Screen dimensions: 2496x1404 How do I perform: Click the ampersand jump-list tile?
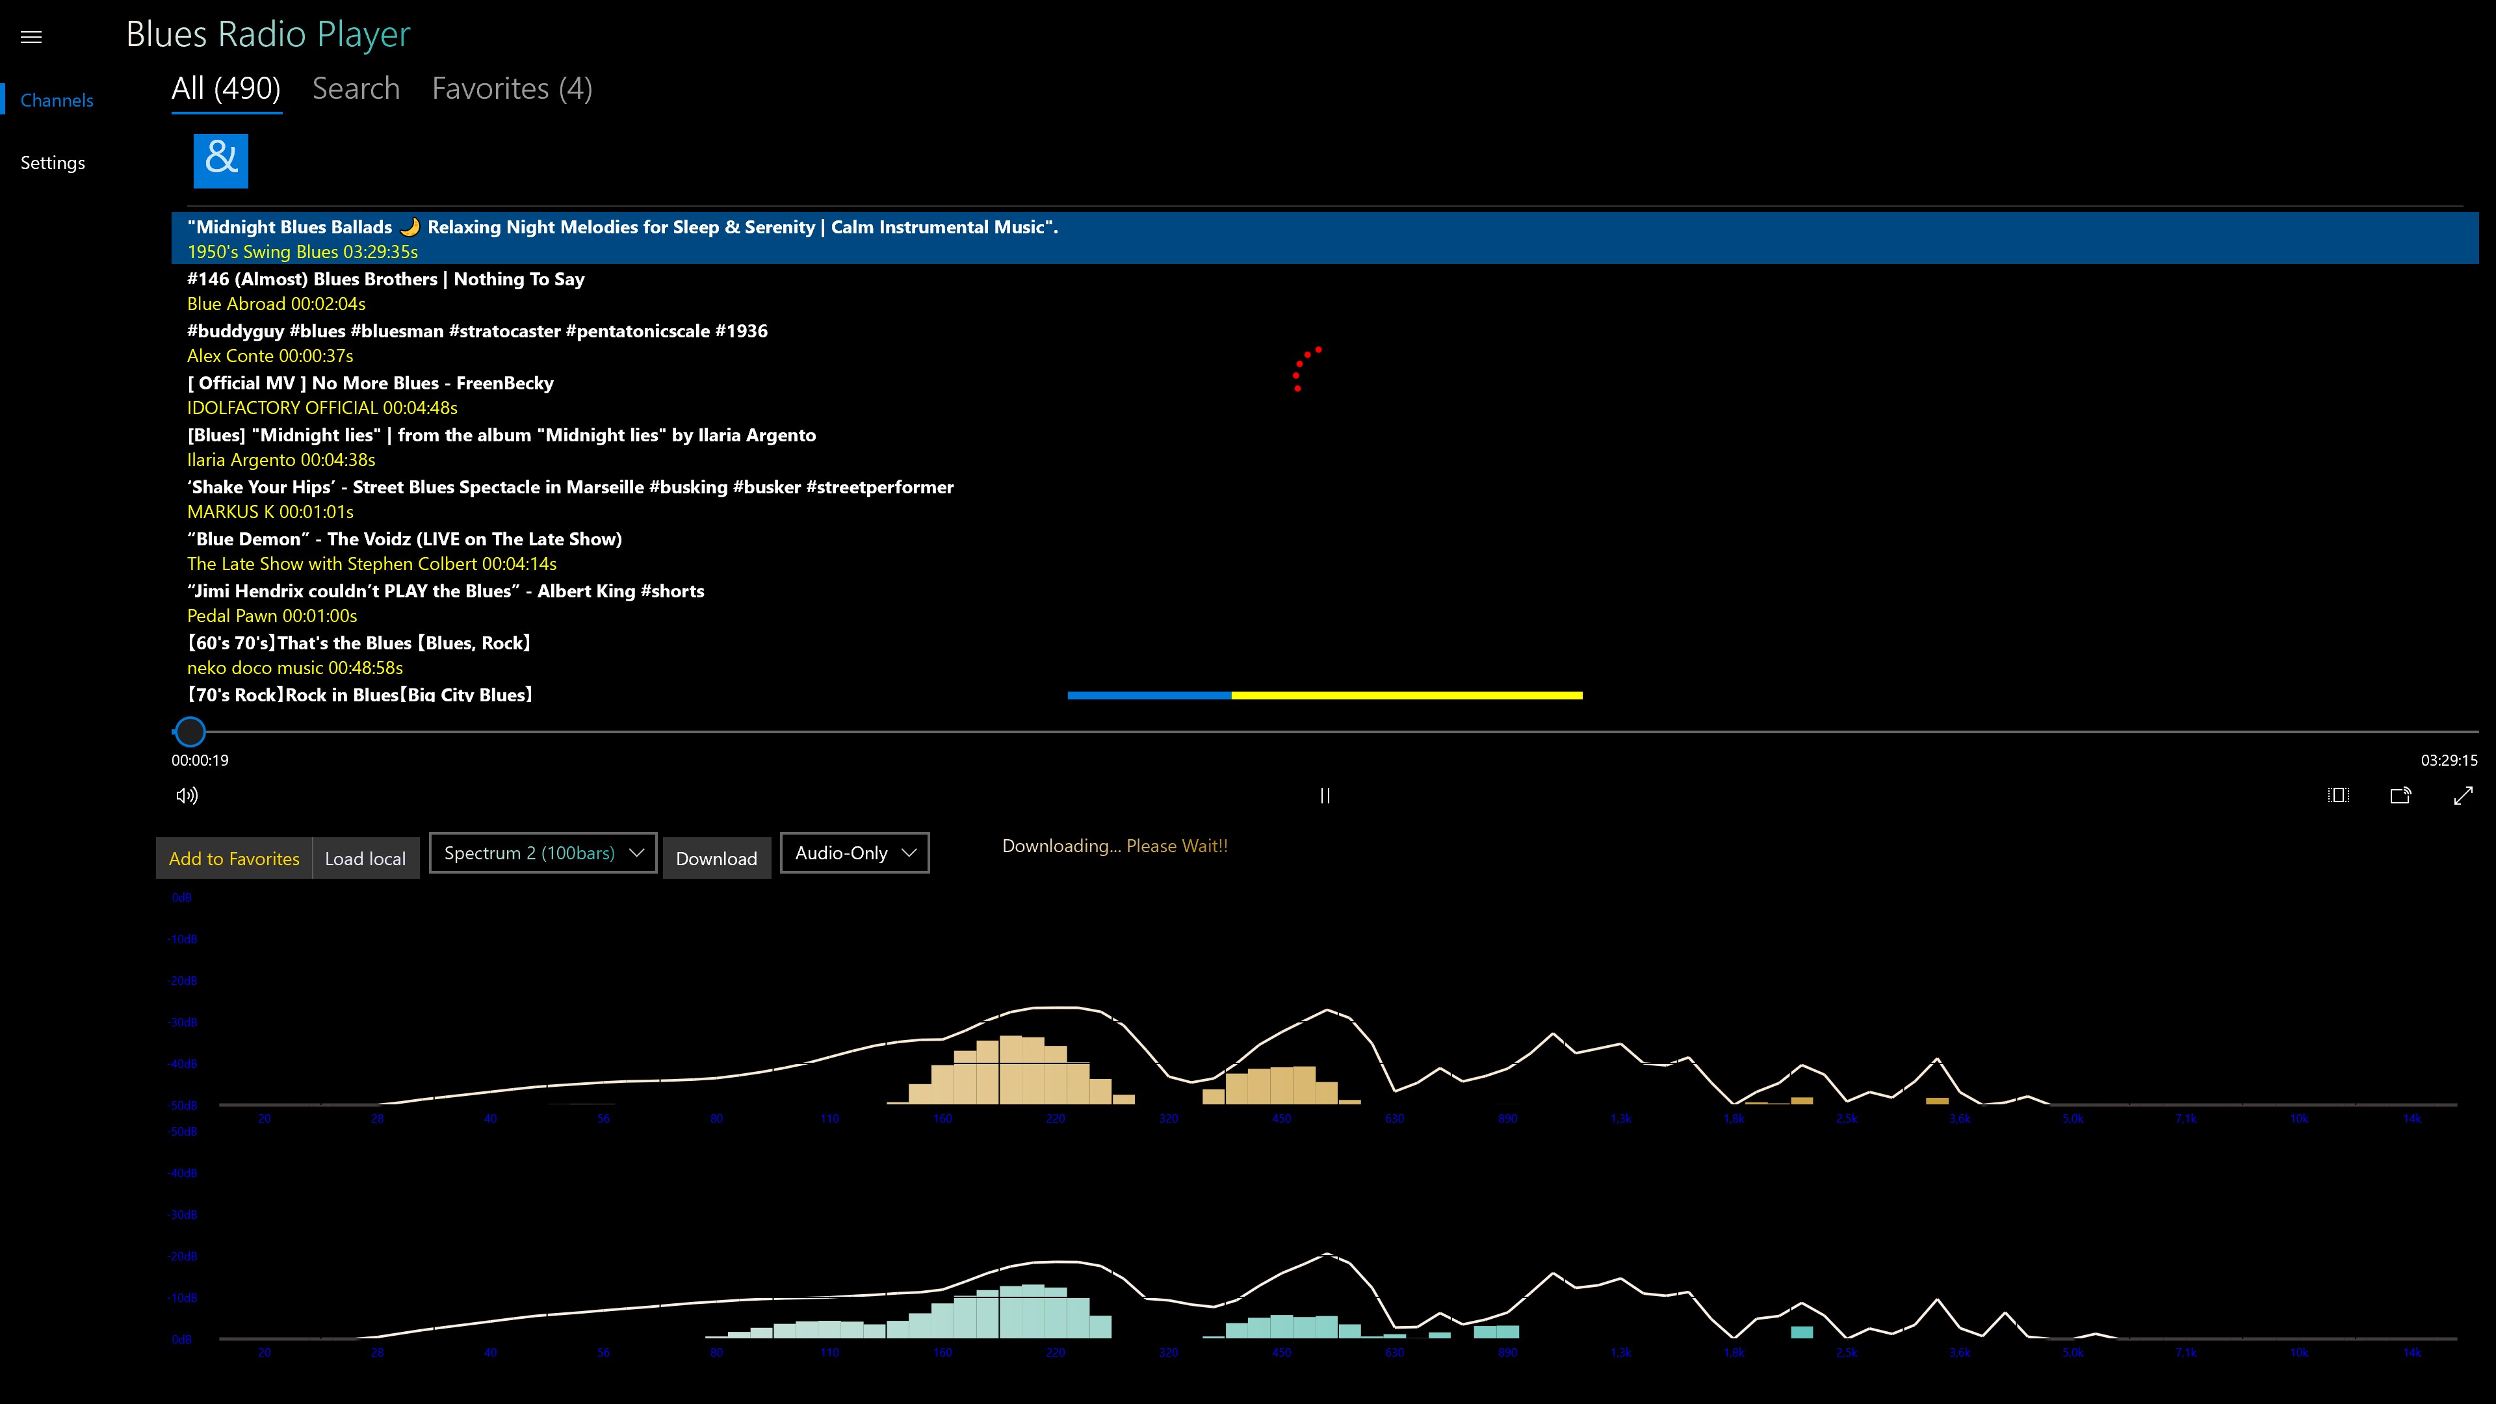[221, 161]
